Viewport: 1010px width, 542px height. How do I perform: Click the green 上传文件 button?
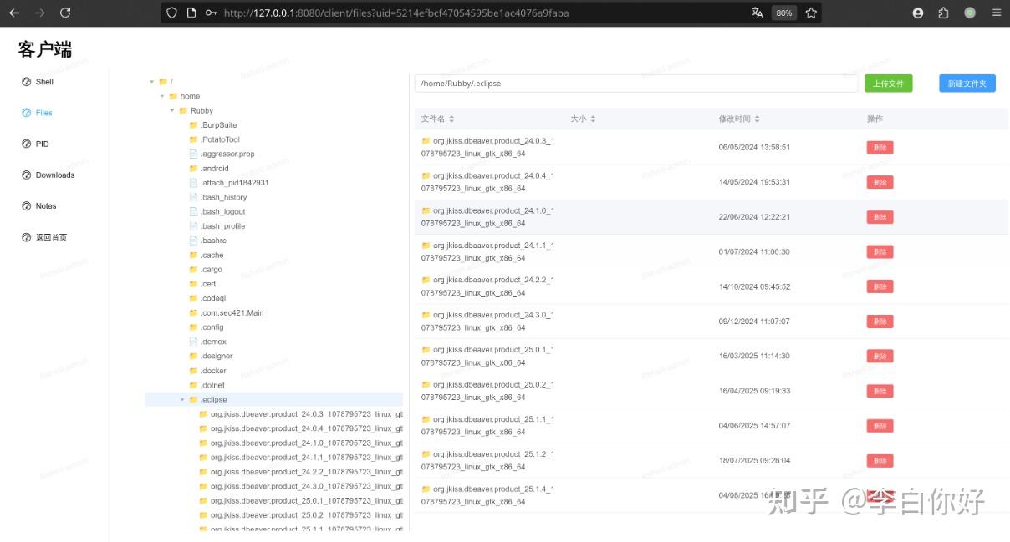point(888,84)
